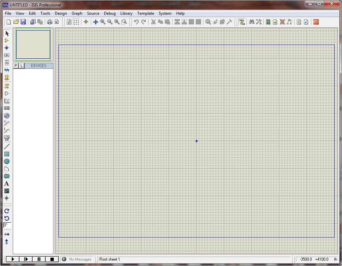This screenshot has width=342, height=266.
Task: Select the 2D Closed Path tool
Action: coord(7,176)
